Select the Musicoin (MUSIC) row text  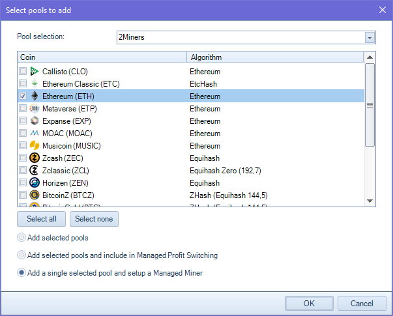click(72, 145)
